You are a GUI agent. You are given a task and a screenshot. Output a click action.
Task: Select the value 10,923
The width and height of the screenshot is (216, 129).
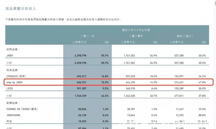tap(82, 122)
